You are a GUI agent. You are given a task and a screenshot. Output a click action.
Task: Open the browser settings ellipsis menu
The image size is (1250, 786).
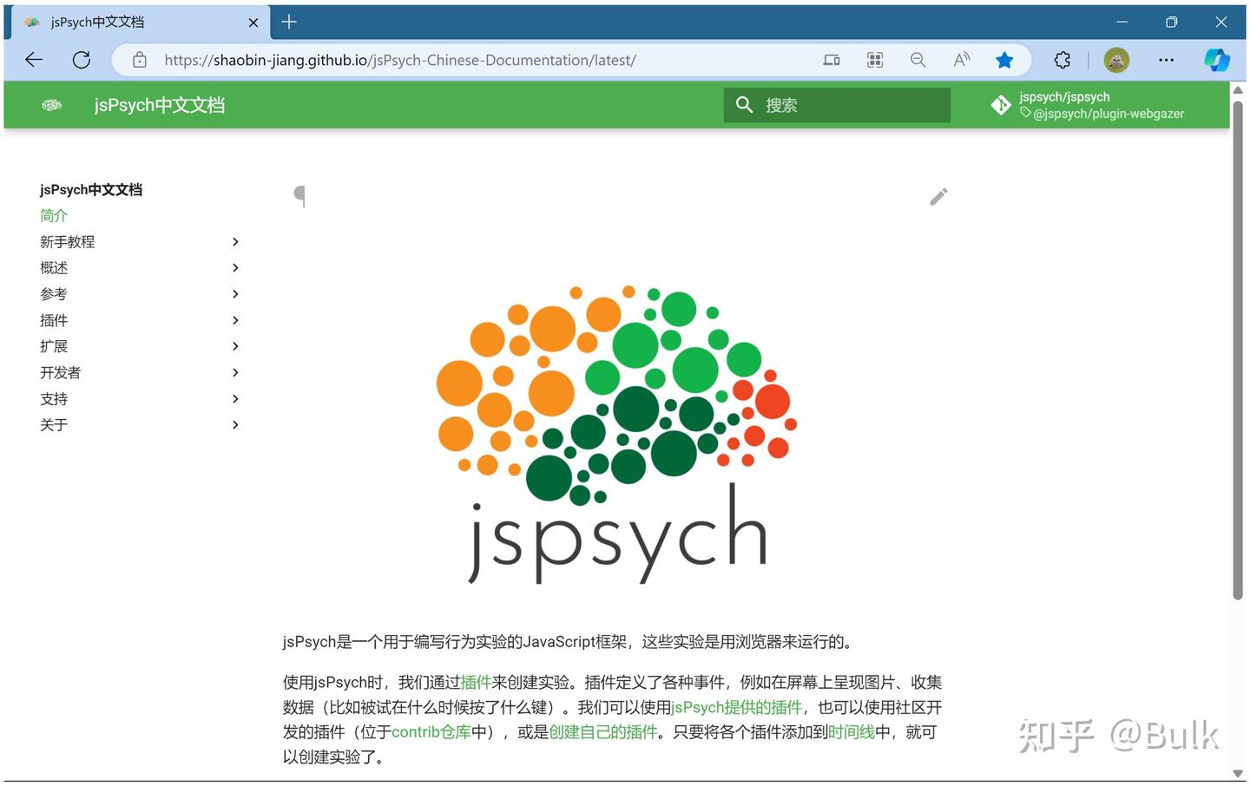tap(1166, 60)
